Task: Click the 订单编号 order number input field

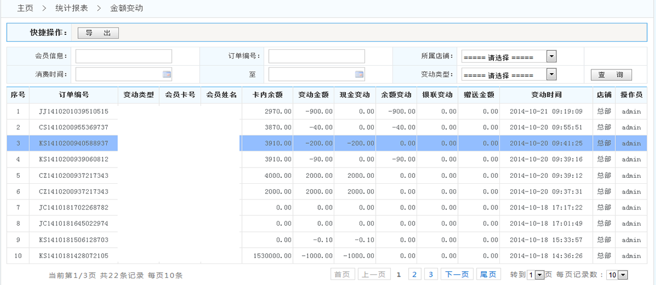Action: click(x=316, y=56)
